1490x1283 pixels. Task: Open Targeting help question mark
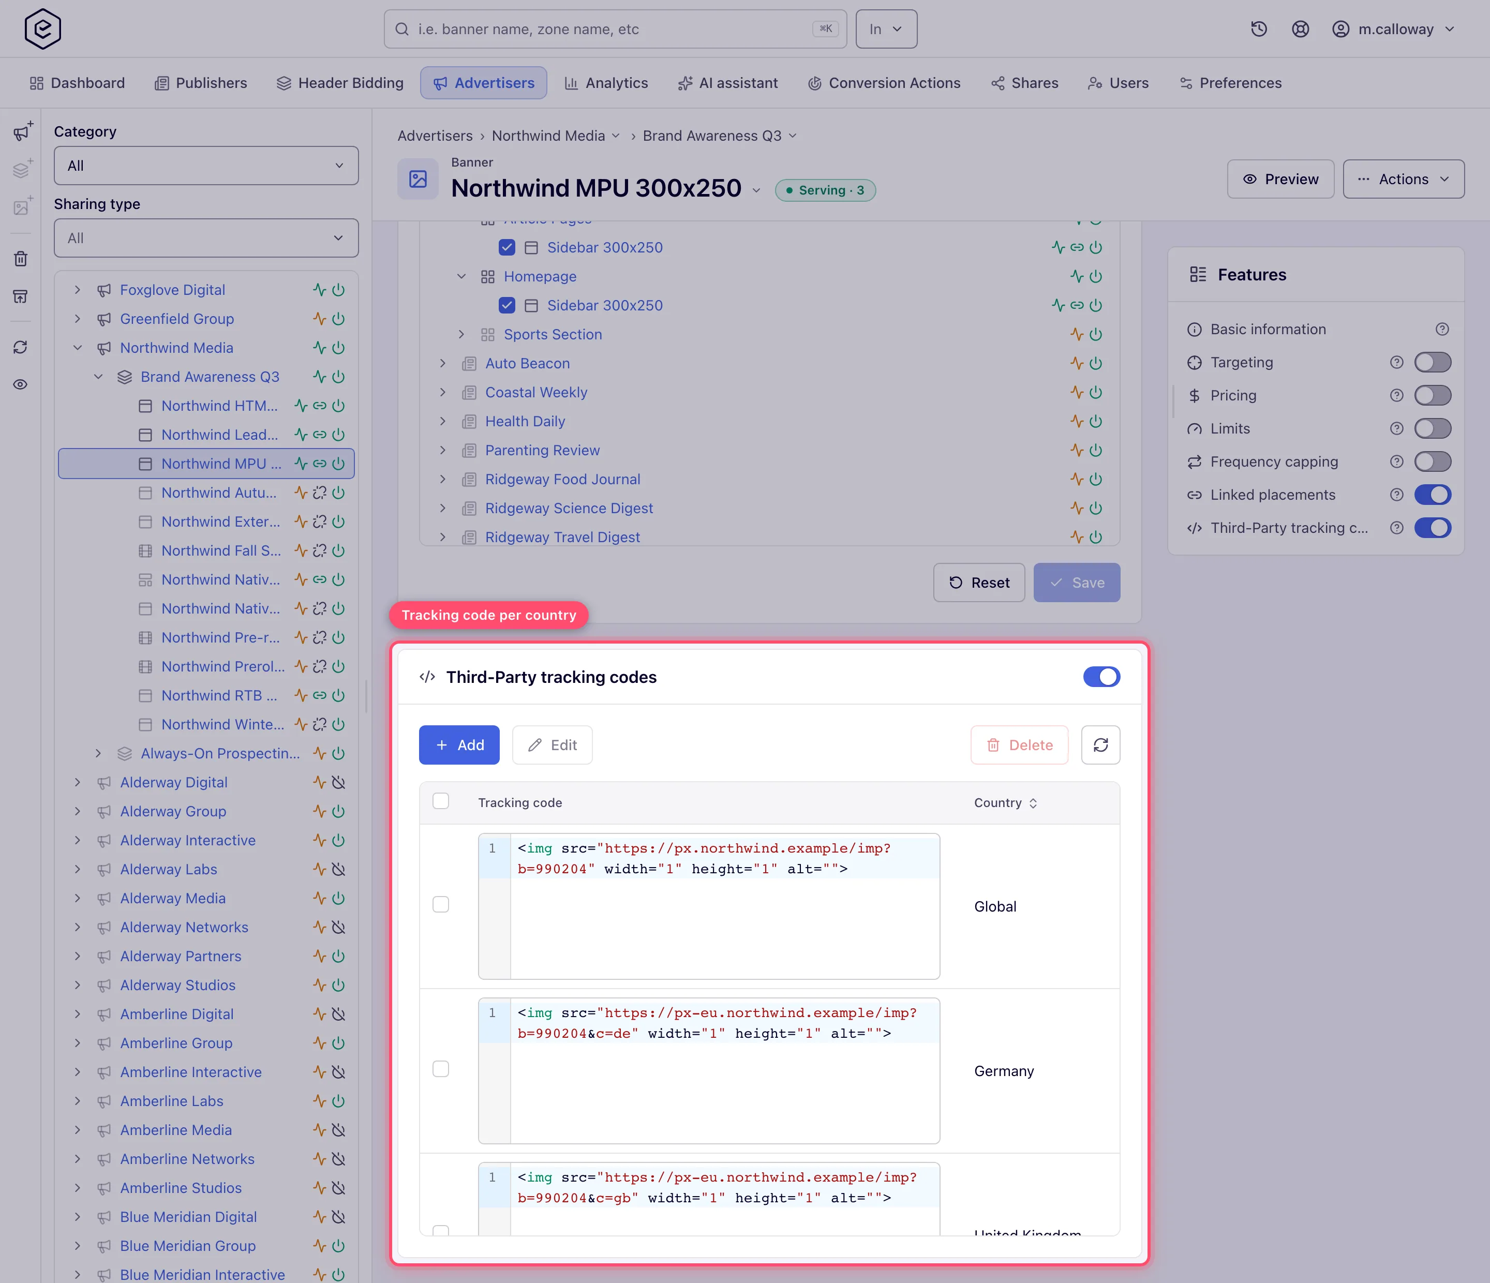[x=1396, y=363]
